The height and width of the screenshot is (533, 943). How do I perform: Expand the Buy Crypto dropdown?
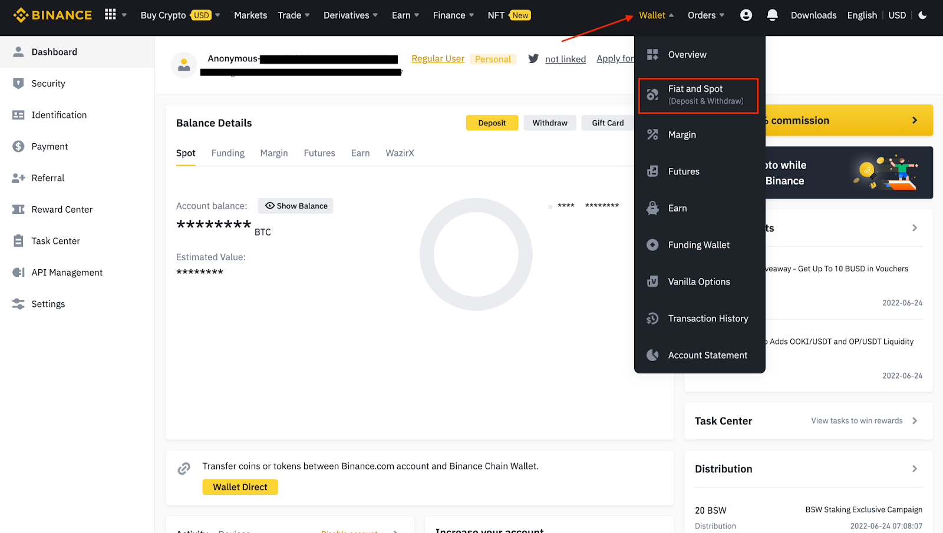click(180, 15)
